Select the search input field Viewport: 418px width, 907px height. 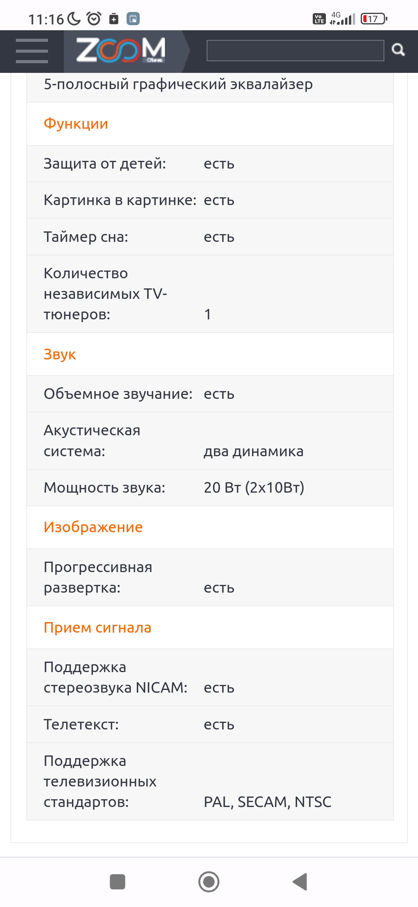(x=294, y=50)
